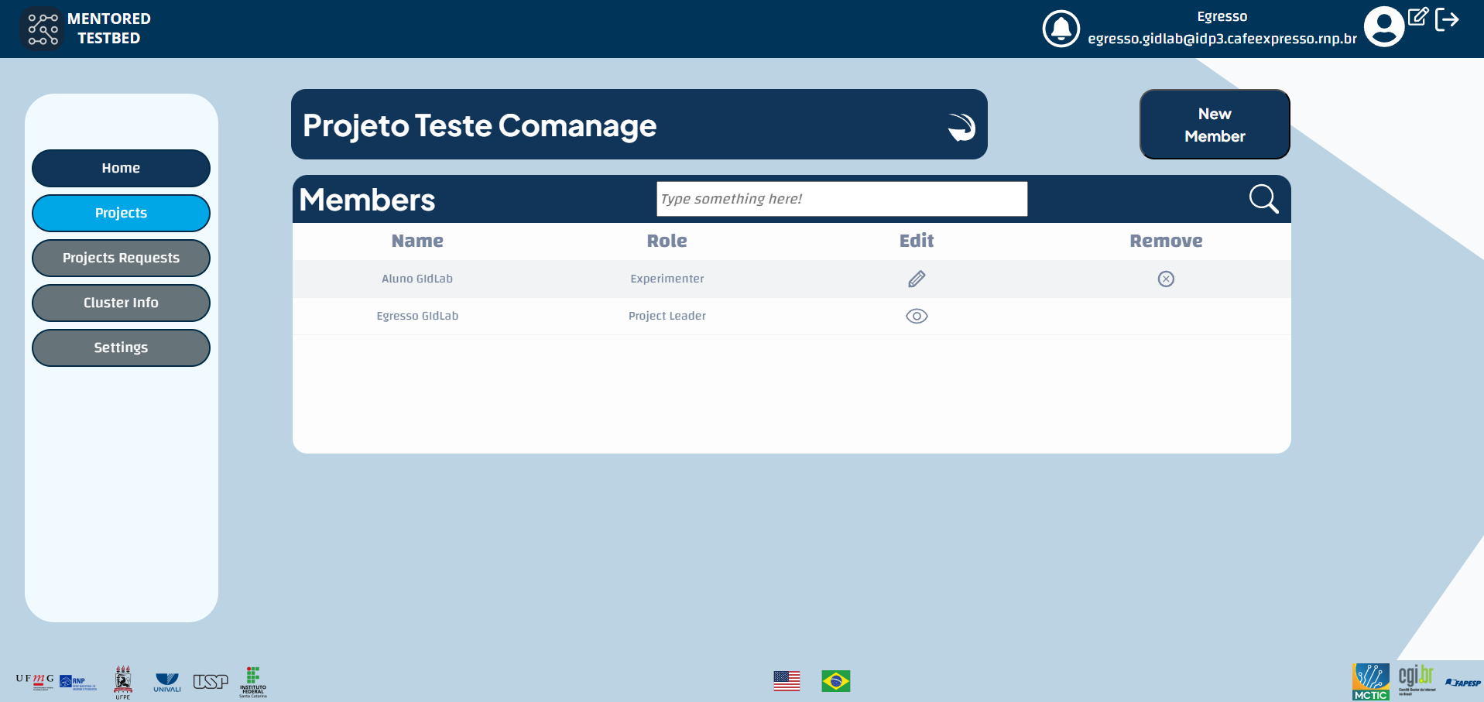Select Projects Requests in the sidebar
1484x702 pixels.
(121, 258)
